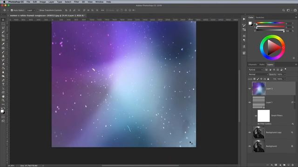Open the Auto-Select Layer dropdown
Viewport: 298px width, 167px height.
[31, 10]
